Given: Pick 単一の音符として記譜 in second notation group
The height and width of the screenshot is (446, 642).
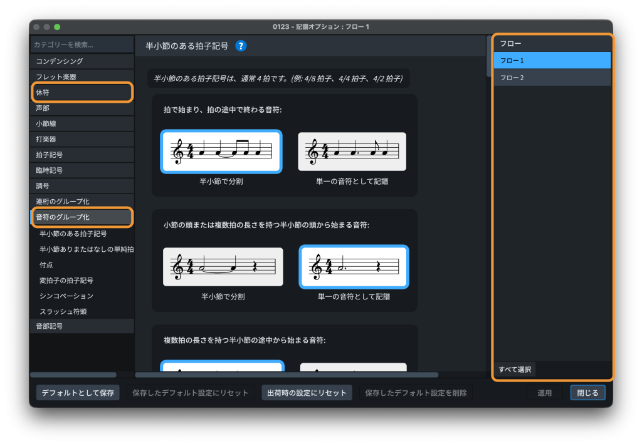Looking at the screenshot, I should 354,267.
